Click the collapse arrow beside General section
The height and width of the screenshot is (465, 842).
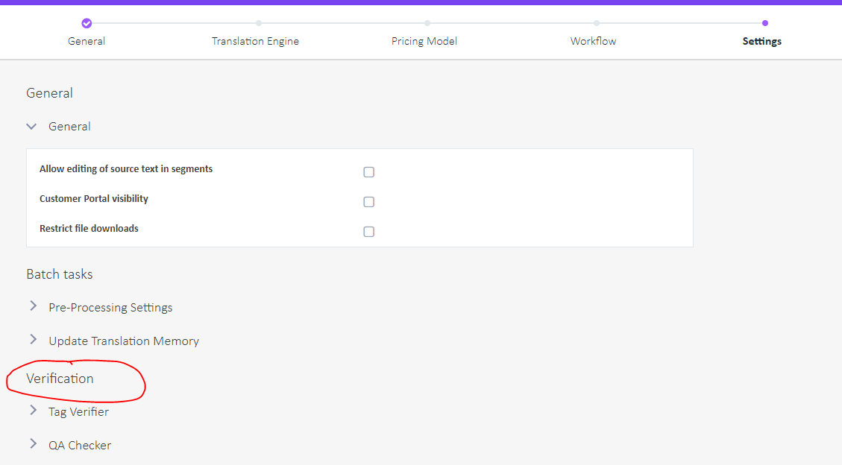tap(31, 126)
